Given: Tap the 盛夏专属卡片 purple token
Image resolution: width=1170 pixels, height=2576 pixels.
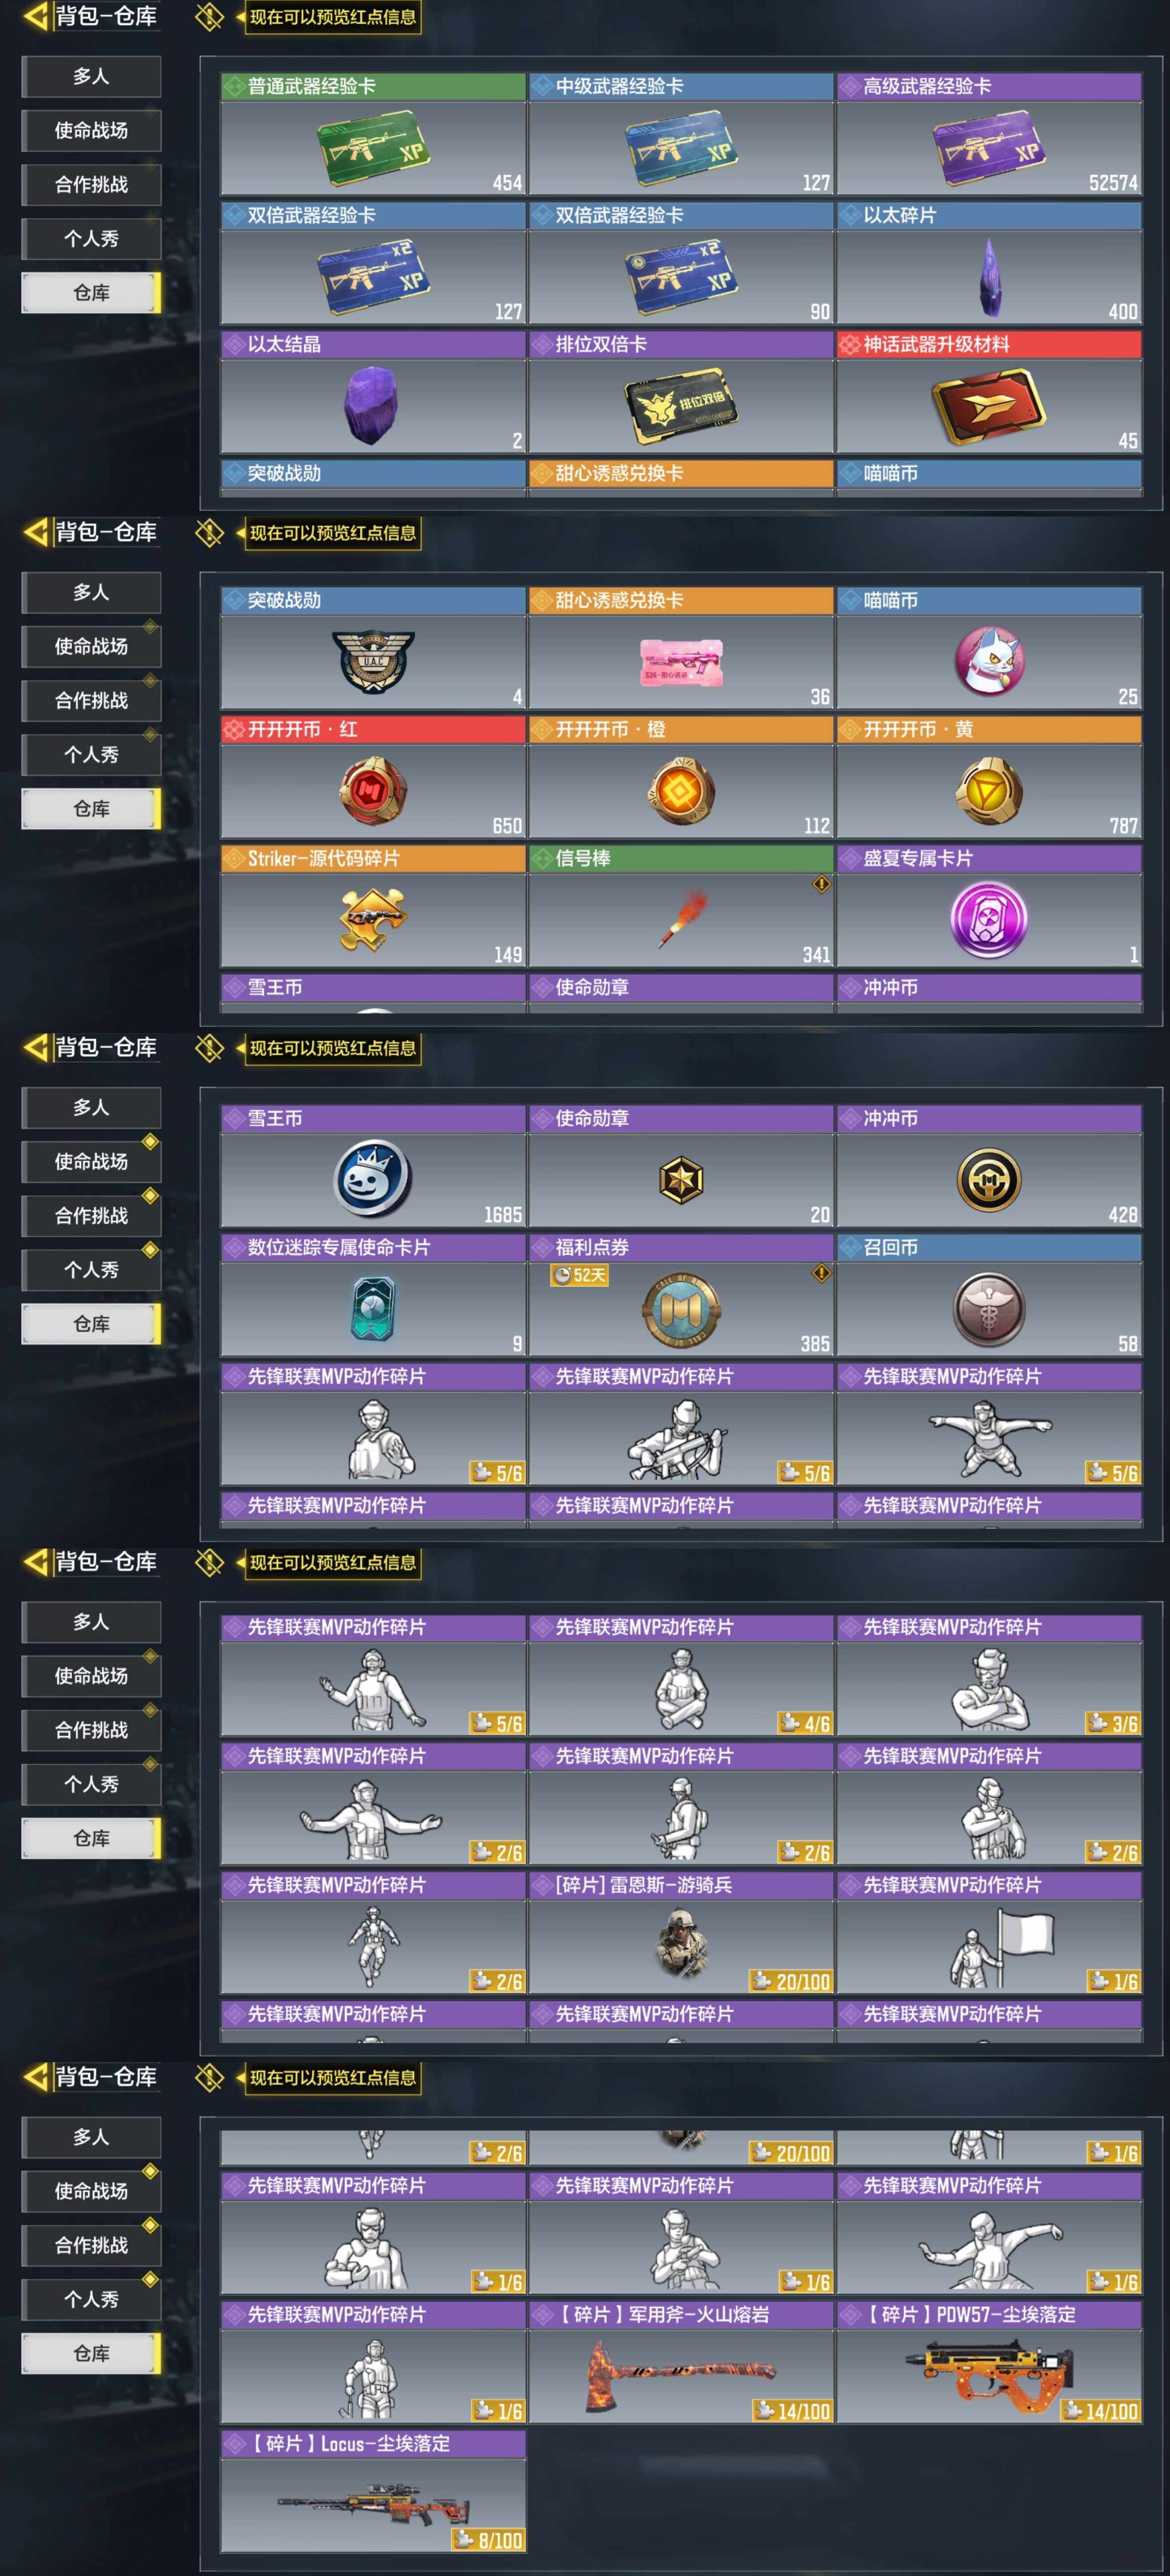Looking at the screenshot, I should click(x=989, y=920).
